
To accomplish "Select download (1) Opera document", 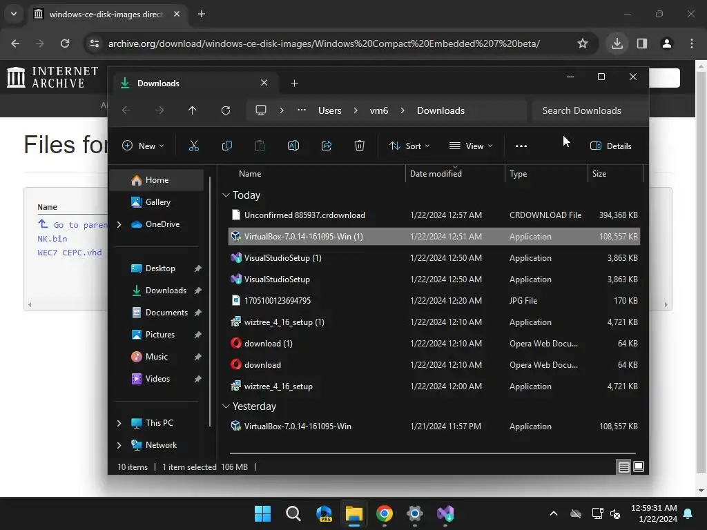I will pyautogui.click(x=434, y=344).
